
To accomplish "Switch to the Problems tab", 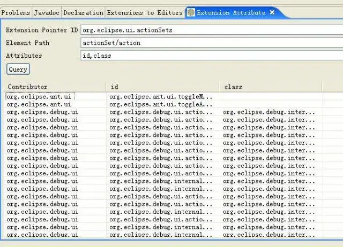I will (x=16, y=13).
